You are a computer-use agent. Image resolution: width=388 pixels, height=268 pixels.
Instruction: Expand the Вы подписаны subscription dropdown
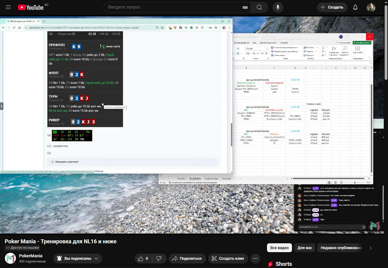click(96, 259)
